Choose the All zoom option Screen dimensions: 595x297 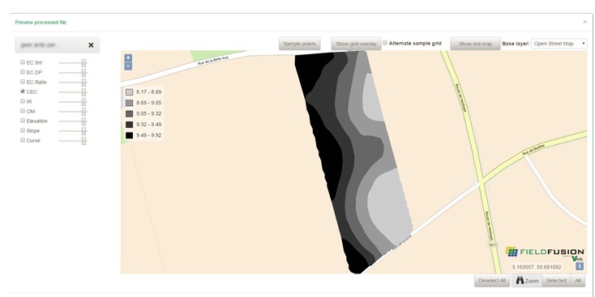[x=577, y=281]
